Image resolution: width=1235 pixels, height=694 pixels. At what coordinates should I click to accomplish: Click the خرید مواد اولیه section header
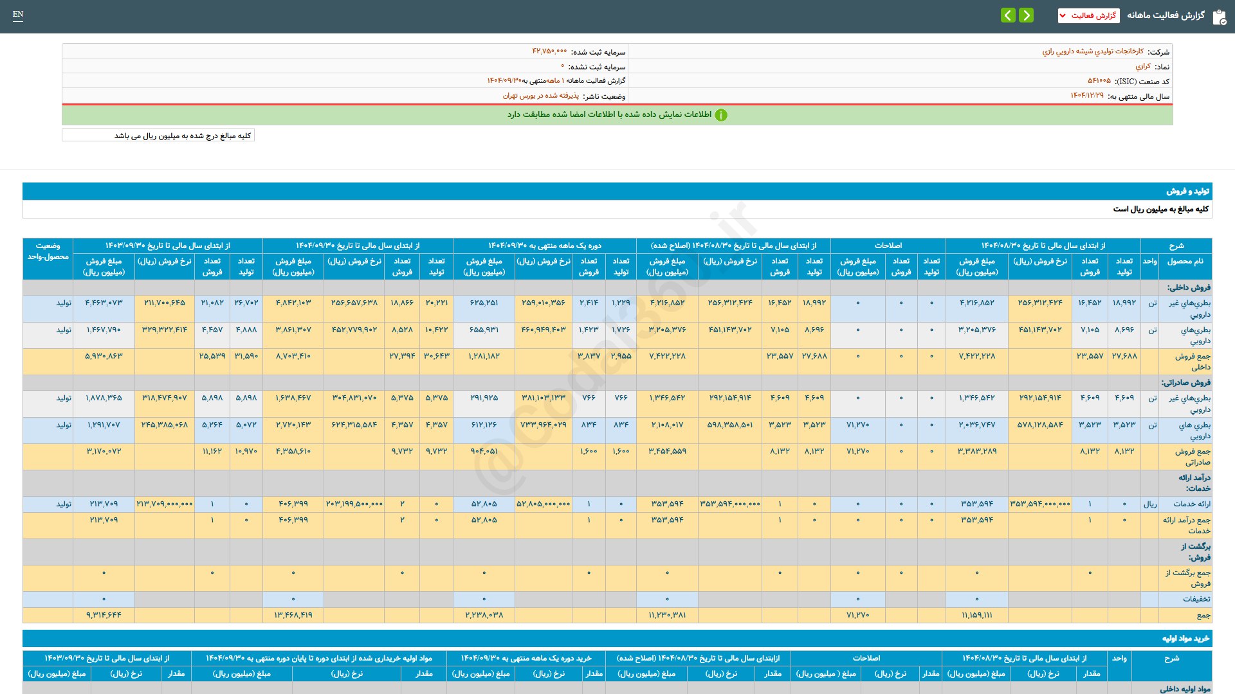[1185, 638]
